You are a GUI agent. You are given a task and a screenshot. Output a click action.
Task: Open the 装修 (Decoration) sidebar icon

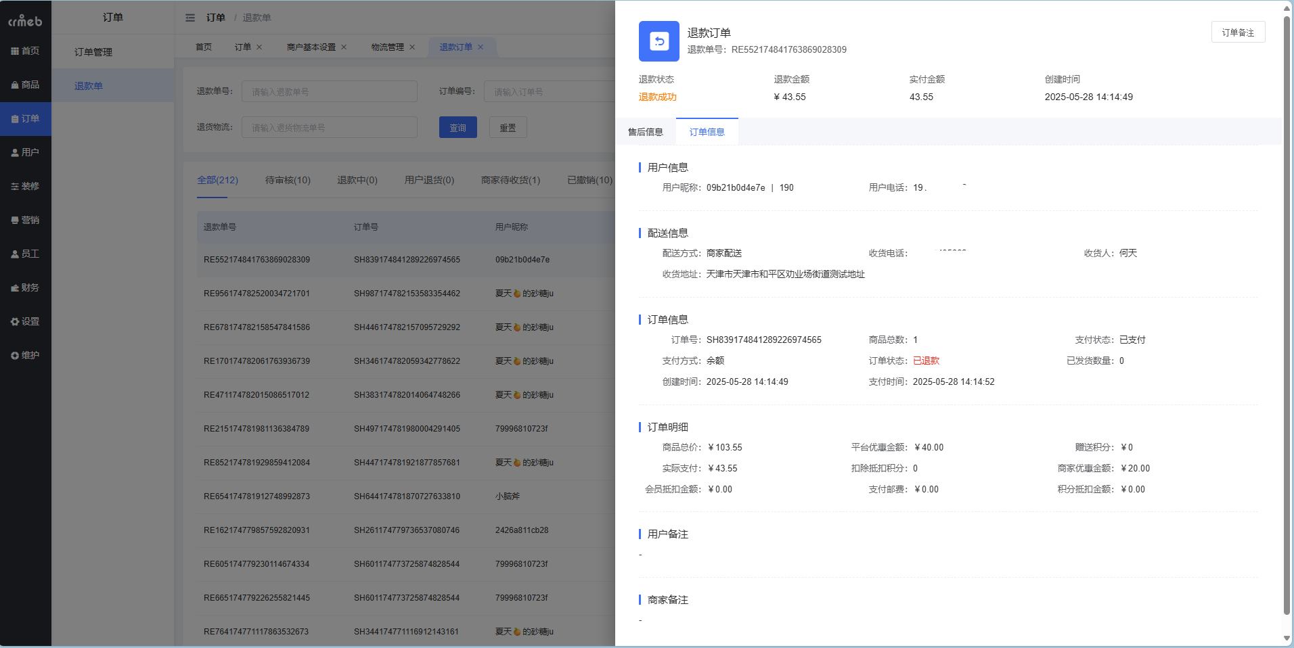click(x=26, y=185)
